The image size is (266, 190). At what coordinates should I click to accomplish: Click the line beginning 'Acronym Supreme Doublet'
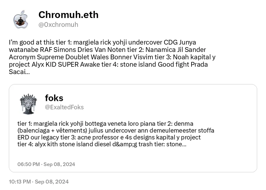click(112, 57)
